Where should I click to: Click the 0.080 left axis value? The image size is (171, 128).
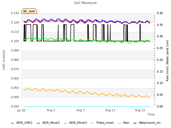click(15, 60)
